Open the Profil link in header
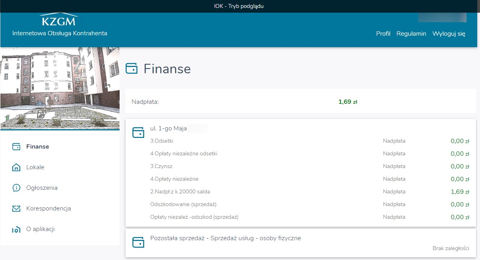Image resolution: width=480 pixels, height=260 pixels. [383, 34]
